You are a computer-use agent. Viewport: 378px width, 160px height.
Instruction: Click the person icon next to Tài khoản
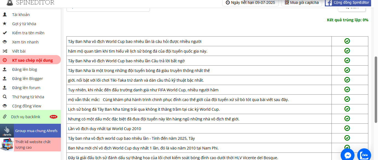coord(5,14)
